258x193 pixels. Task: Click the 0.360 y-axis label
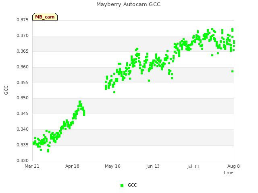point(23,67)
